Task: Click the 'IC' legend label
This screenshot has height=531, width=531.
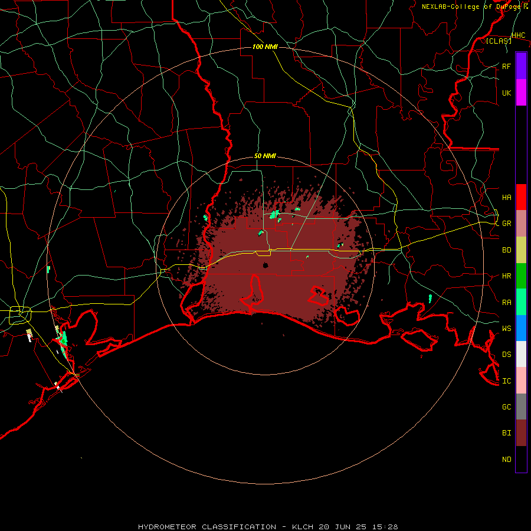Action: click(506, 381)
